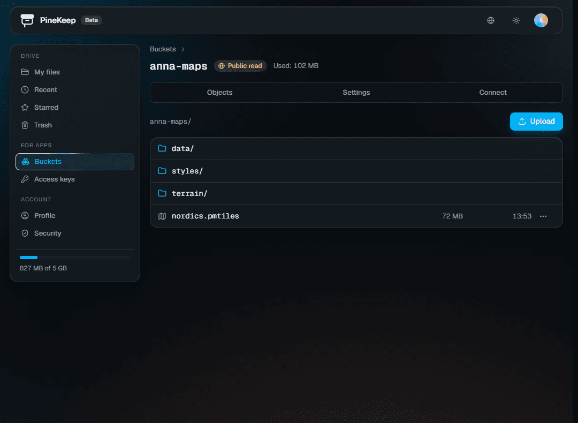Open the data/ folder
Image resolution: width=578 pixels, height=423 pixels.
pyautogui.click(x=356, y=149)
